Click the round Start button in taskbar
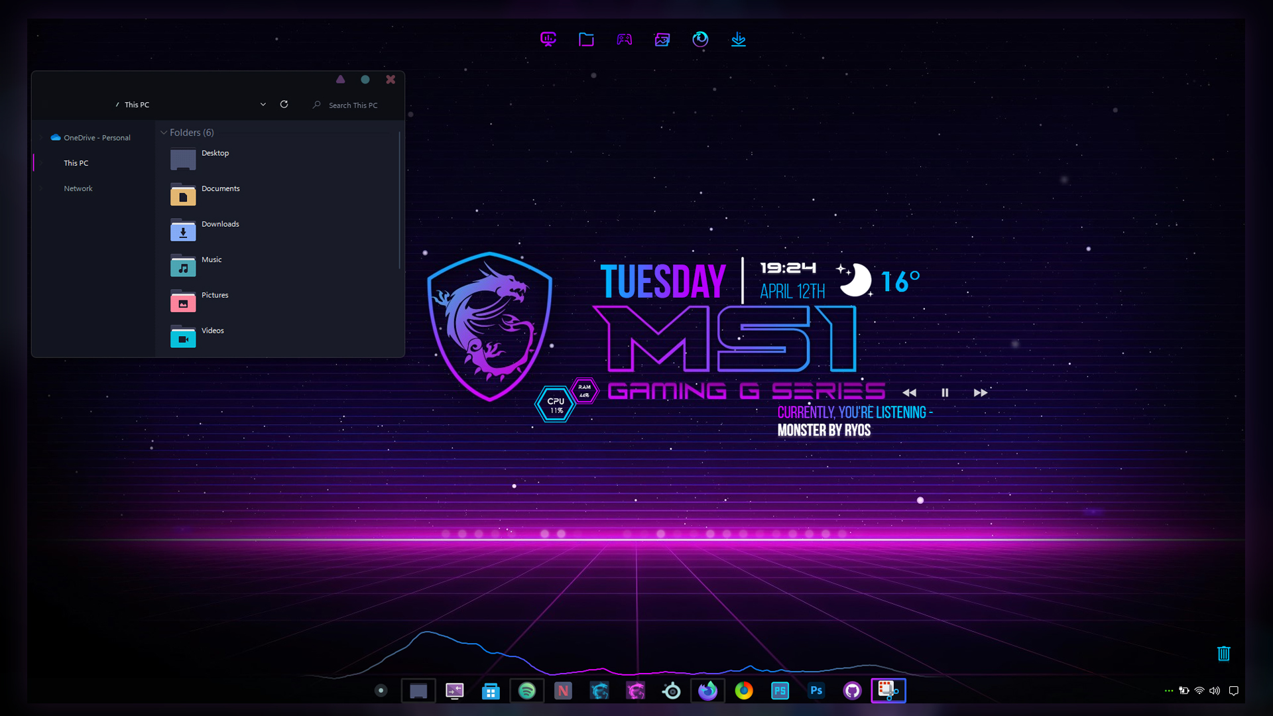 coord(381,690)
